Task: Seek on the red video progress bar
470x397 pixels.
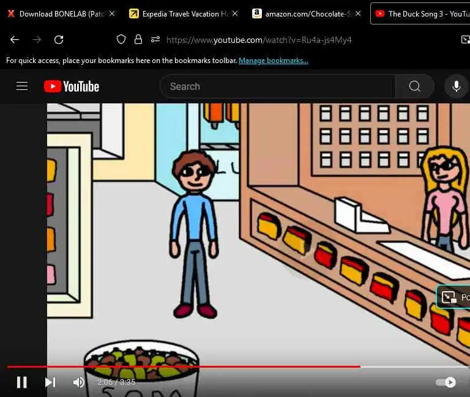Action: 184,366
